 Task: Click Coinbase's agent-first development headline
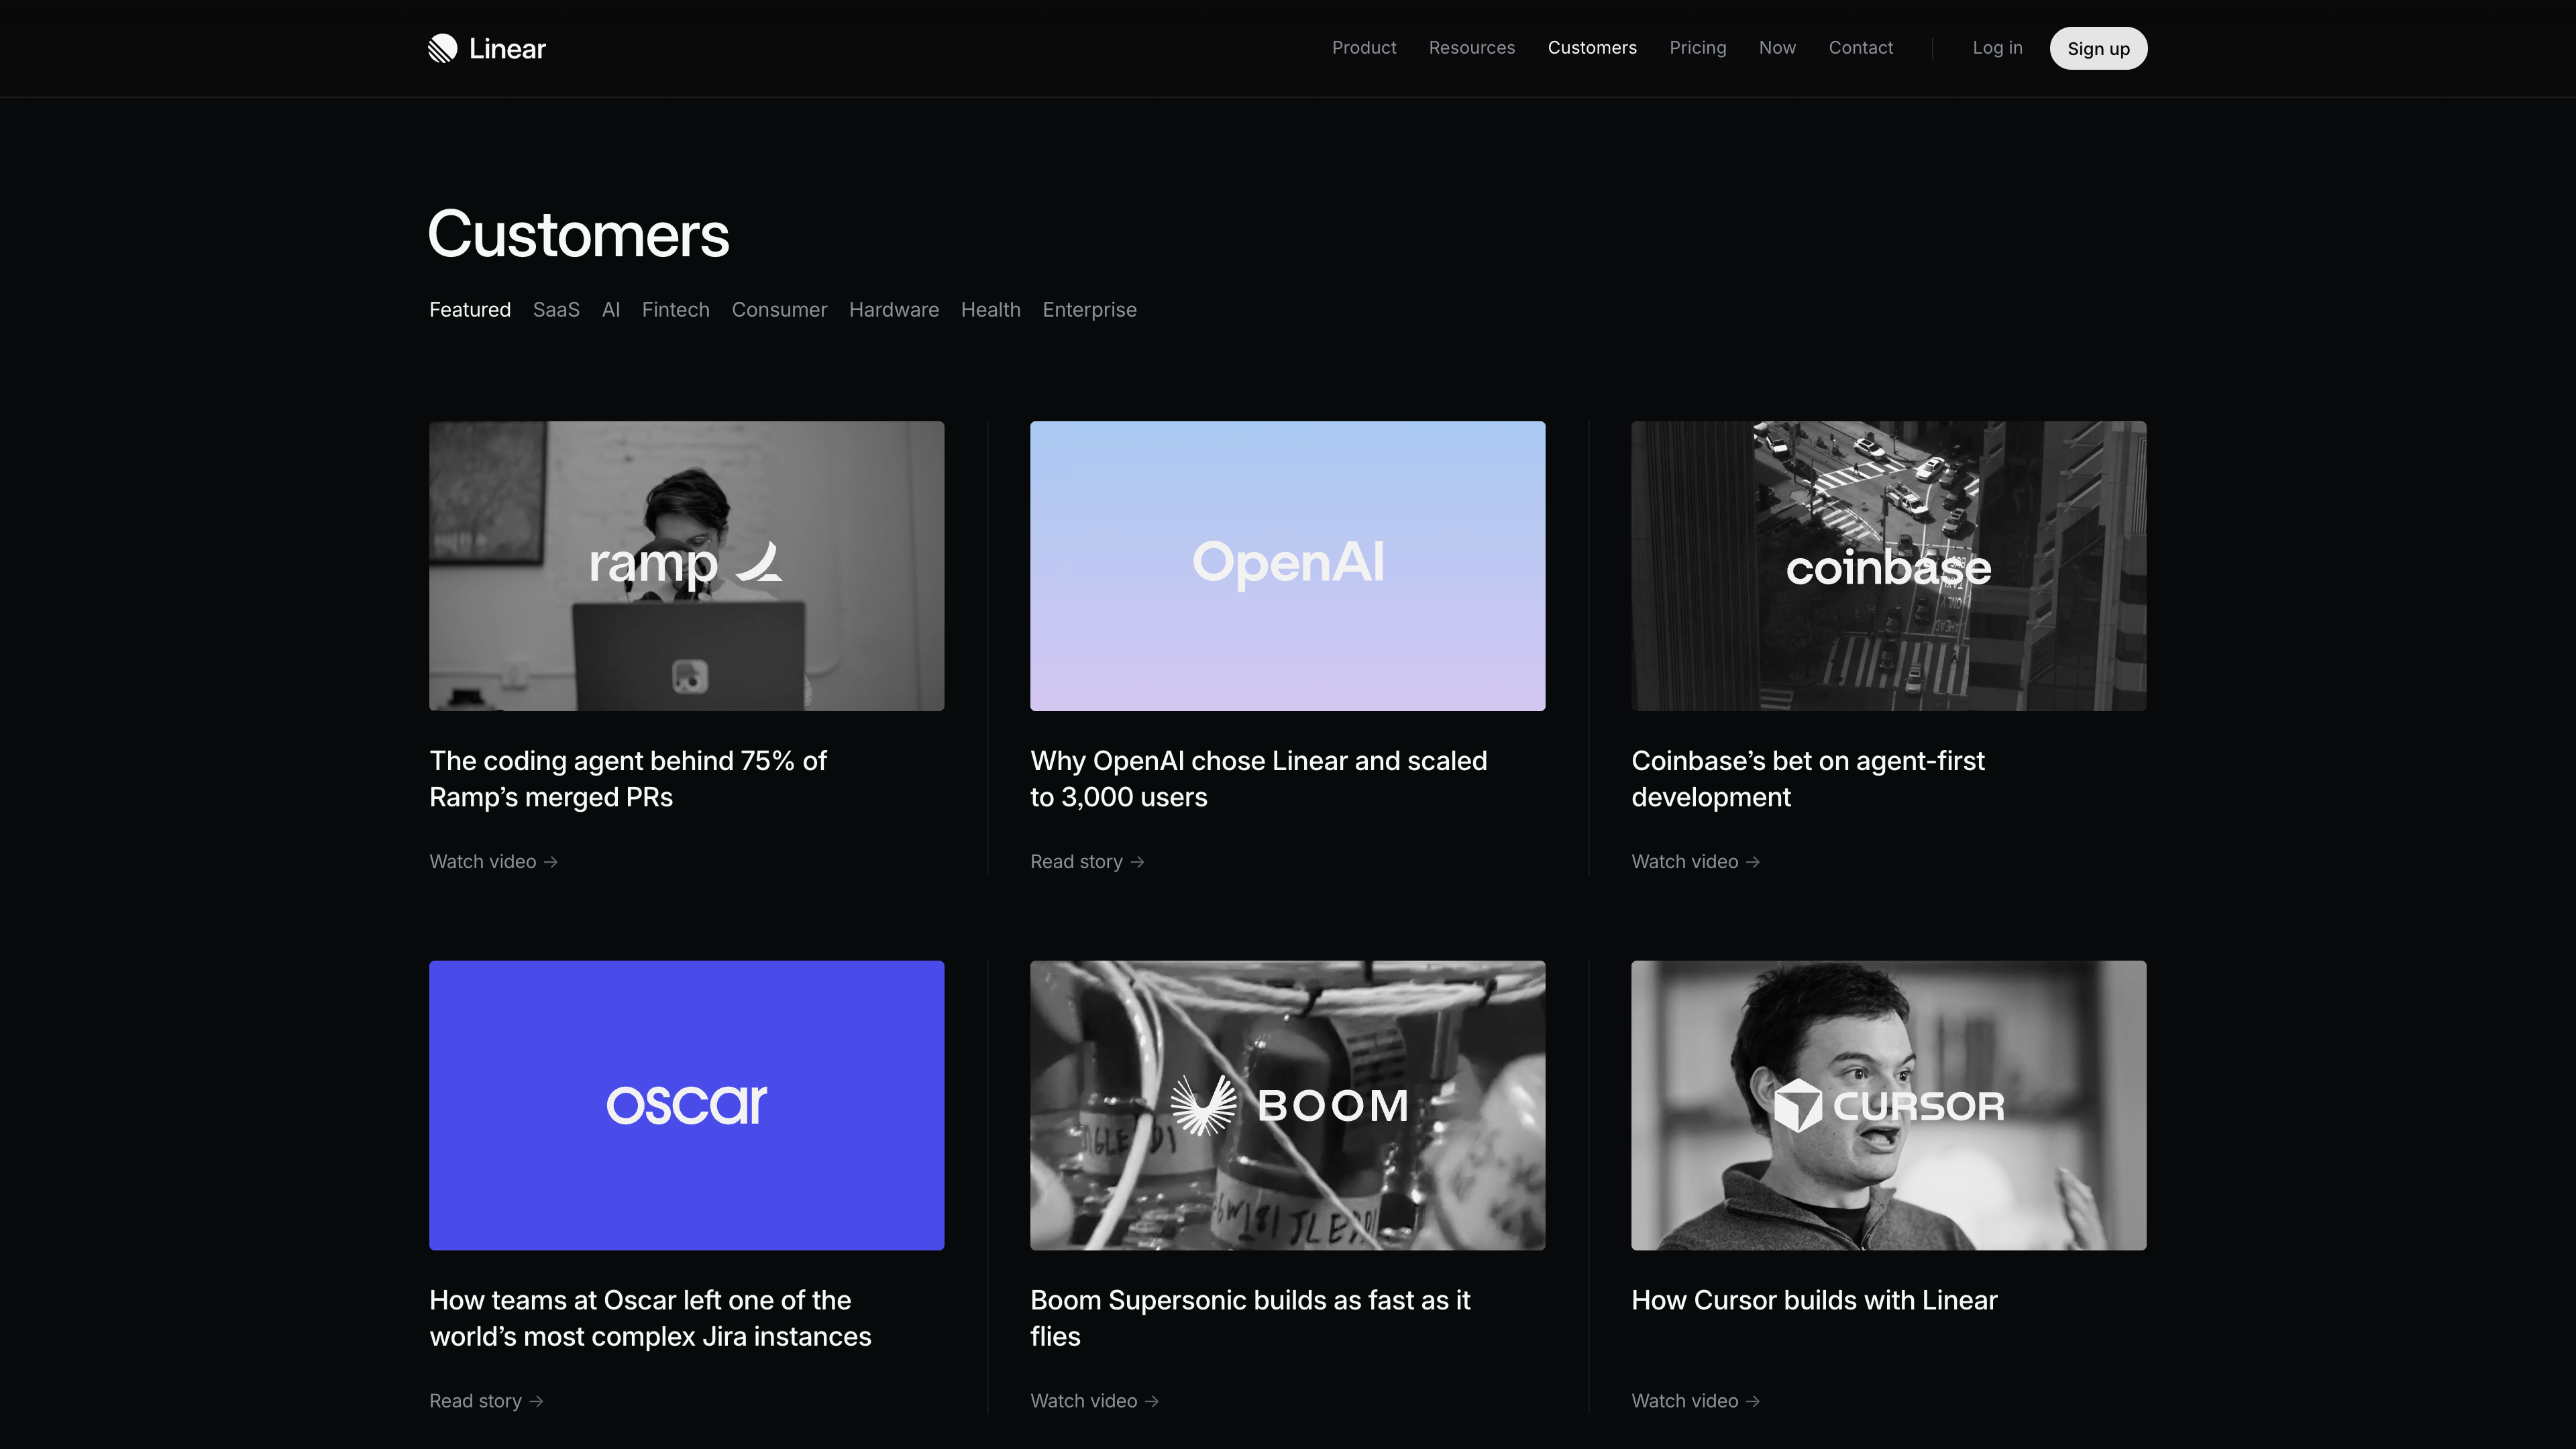coord(1808,779)
